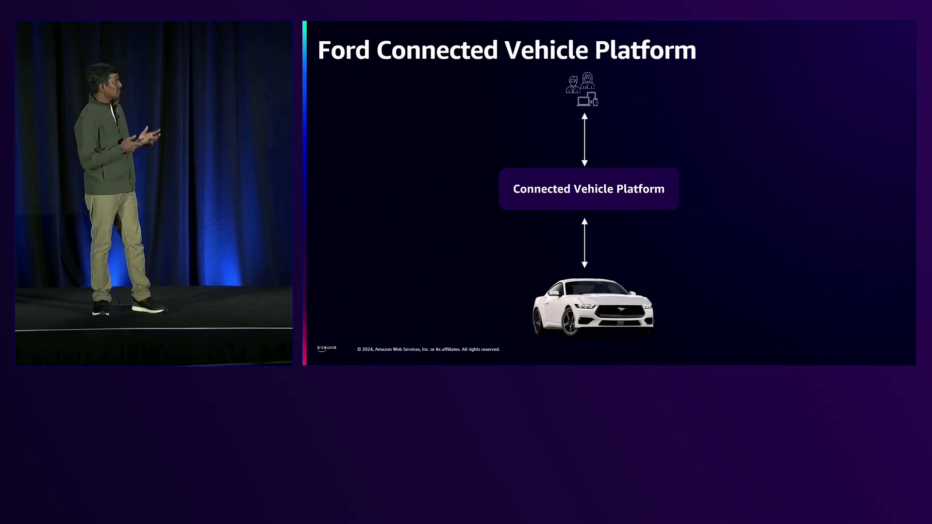This screenshot has height=524, width=932.
Task: Click the speaker video feed
Action: pos(154,193)
